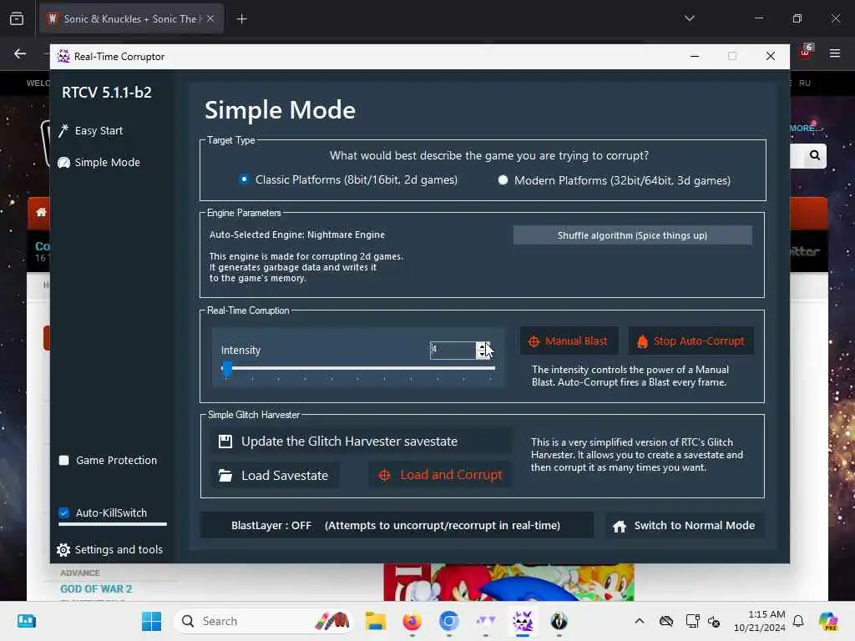Click the RTCV app icon in the taskbar
The height and width of the screenshot is (641, 855).
pos(523,621)
